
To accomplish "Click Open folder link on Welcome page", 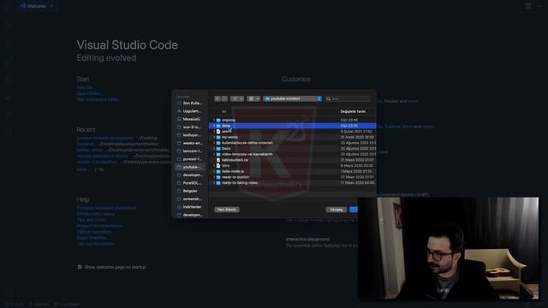I will pyautogui.click(x=89, y=93).
